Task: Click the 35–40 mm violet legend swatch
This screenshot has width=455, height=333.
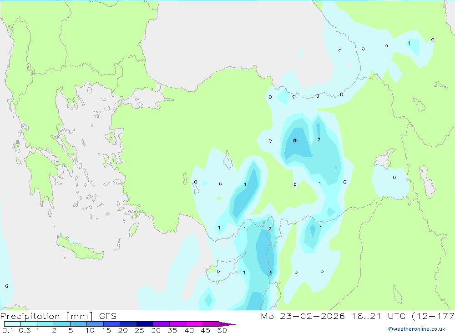Action: coord(177,324)
